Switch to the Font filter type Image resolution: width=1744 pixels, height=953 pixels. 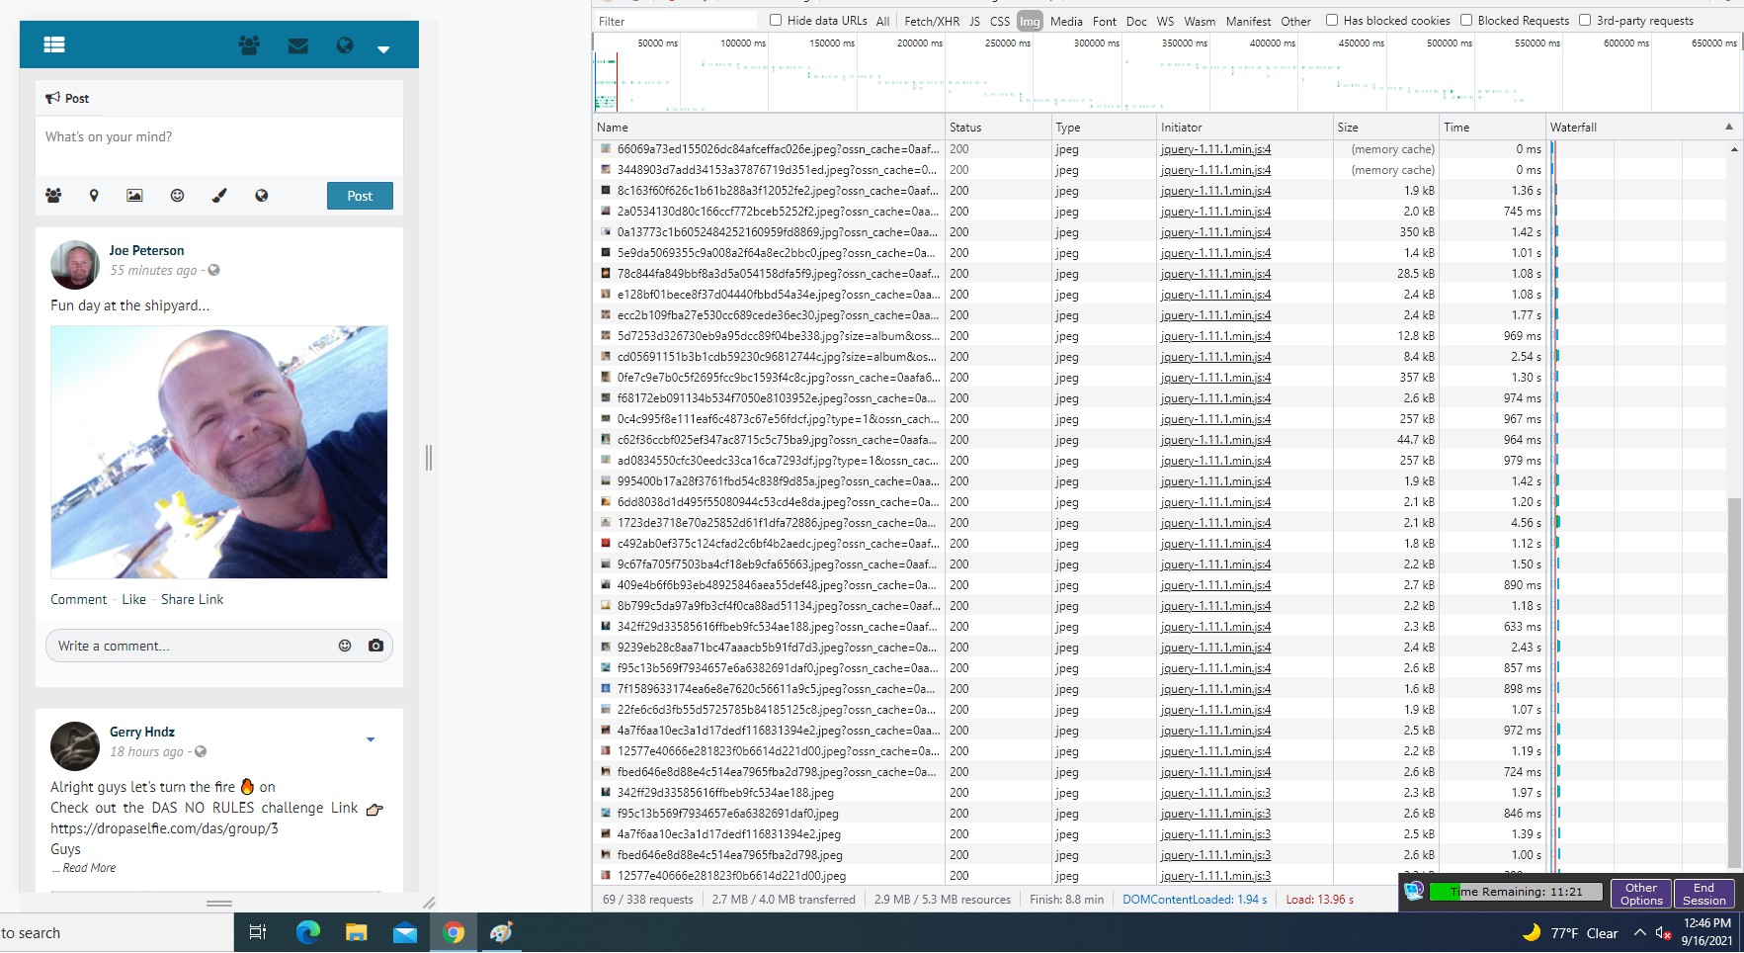(1104, 21)
